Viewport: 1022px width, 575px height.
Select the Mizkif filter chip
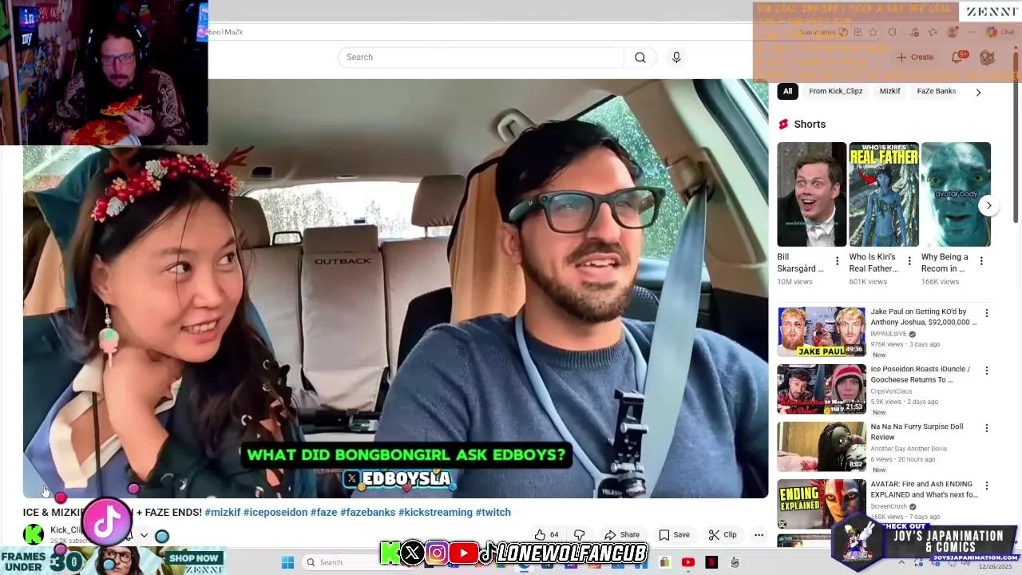(x=889, y=91)
